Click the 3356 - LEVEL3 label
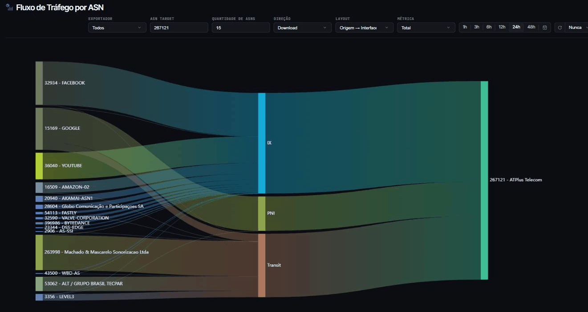The width and height of the screenshot is (588, 312). click(x=59, y=296)
